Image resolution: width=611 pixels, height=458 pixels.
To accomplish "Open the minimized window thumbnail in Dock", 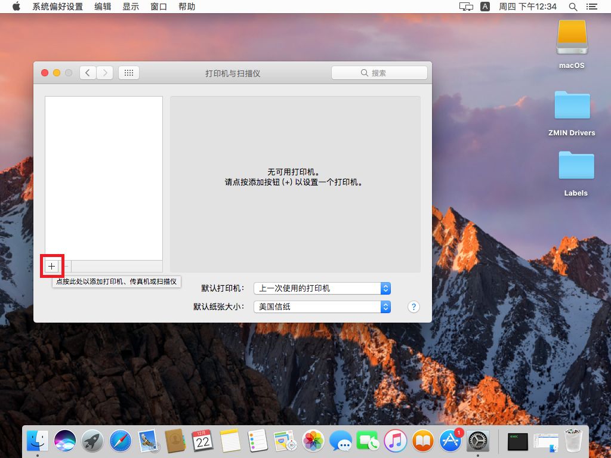I will point(546,442).
